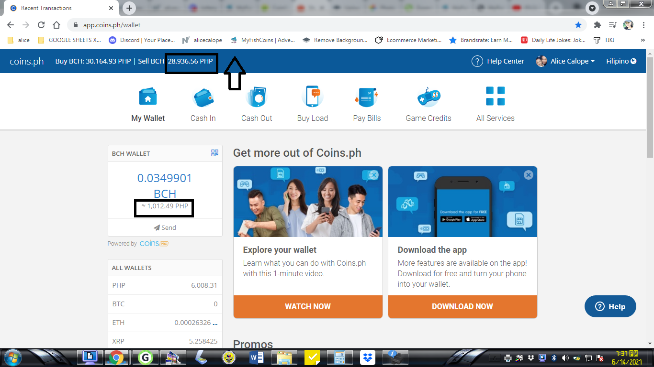Open the Cash In service
The image size is (654, 367).
pyautogui.click(x=203, y=97)
